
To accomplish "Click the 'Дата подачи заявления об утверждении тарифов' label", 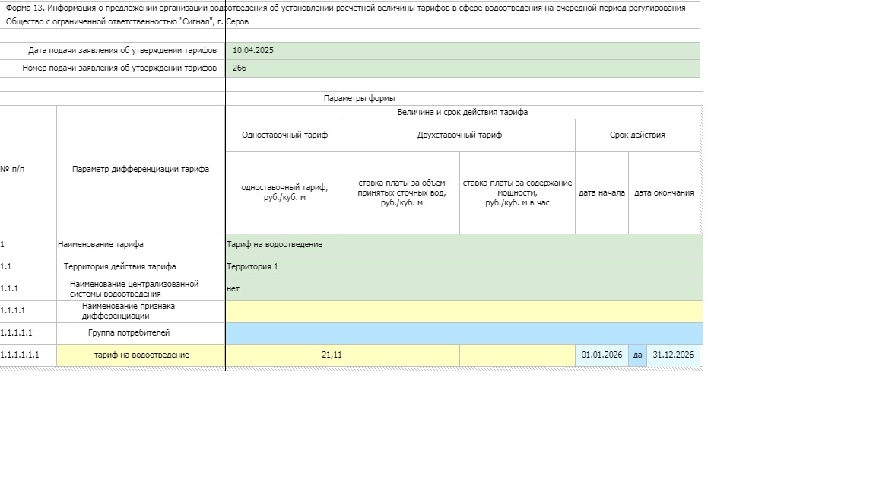I will coord(122,50).
